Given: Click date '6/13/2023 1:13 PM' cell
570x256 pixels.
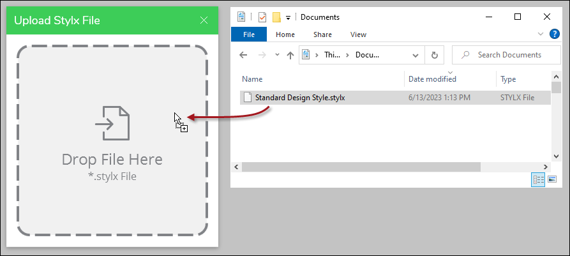Looking at the screenshot, I should click(439, 98).
